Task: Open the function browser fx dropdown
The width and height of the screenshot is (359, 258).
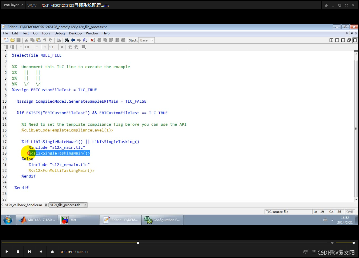Action: [x=85, y=40]
